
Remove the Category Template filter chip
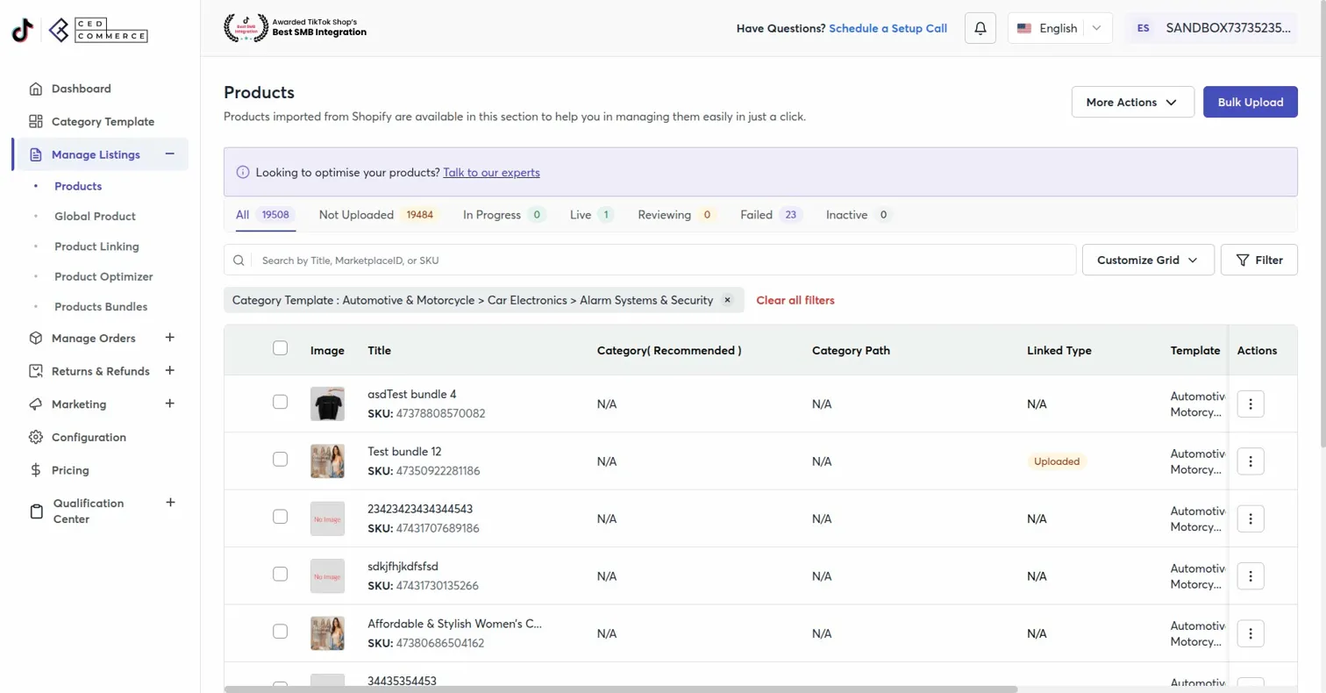click(x=727, y=300)
